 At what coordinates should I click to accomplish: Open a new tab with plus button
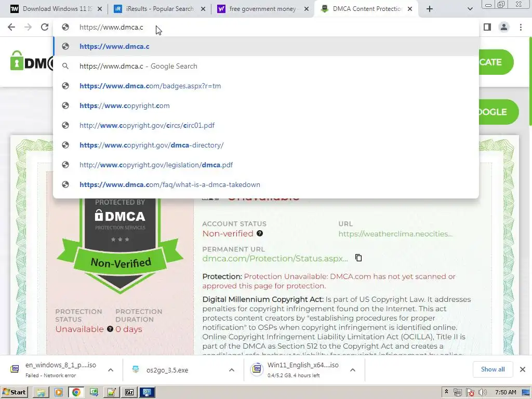[x=430, y=9]
